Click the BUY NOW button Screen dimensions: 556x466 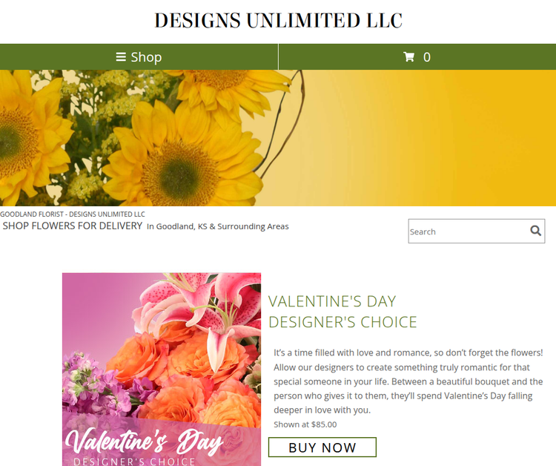[322, 447]
